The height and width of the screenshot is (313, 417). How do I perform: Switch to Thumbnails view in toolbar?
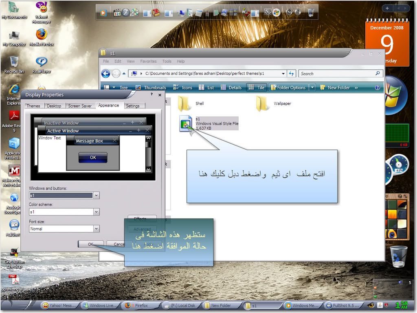pyautogui.click(x=151, y=87)
